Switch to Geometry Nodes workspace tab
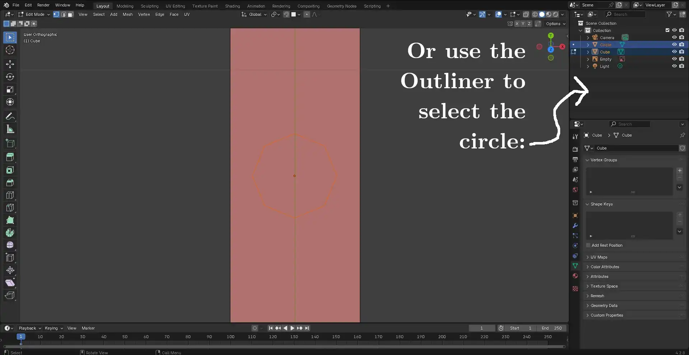The image size is (689, 355). (x=342, y=6)
